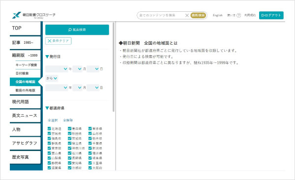
Task: Click the ログアウト button
Action: (x=271, y=15)
